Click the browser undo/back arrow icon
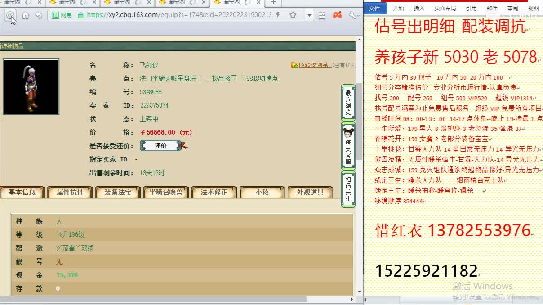This screenshot has width=543, height=305. pos(39,15)
